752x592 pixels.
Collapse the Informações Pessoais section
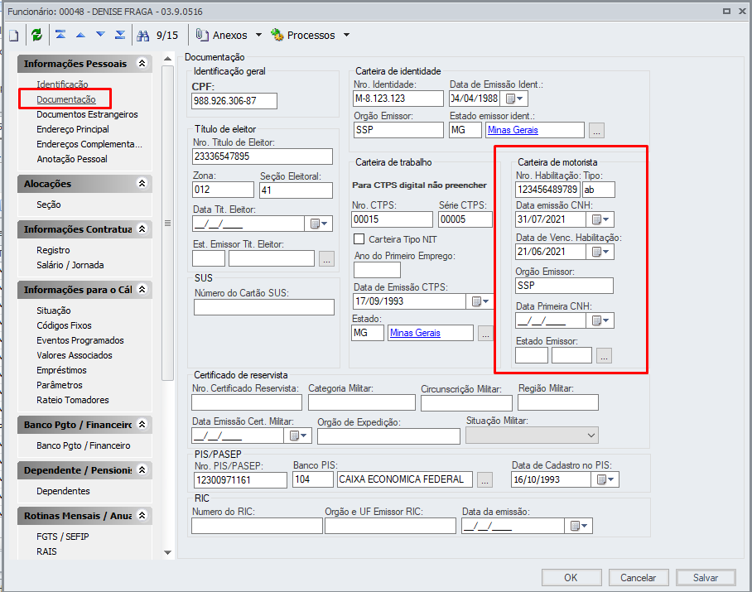[x=142, y=63]
